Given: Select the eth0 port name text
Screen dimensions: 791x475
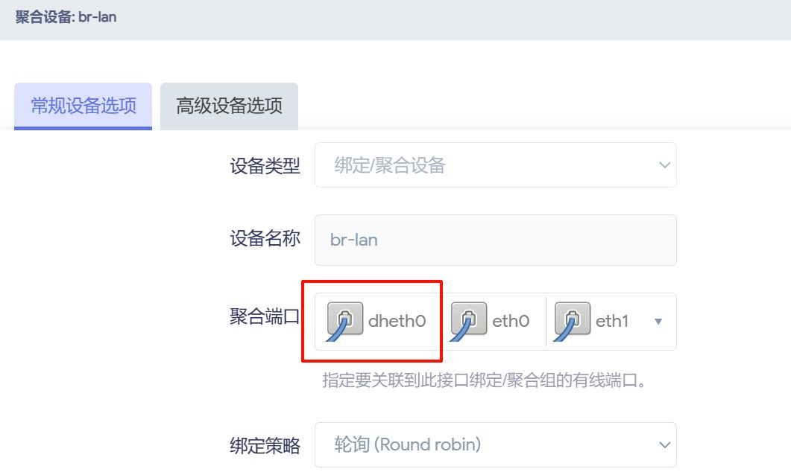Looking at the screenshot, I should 511,322.
